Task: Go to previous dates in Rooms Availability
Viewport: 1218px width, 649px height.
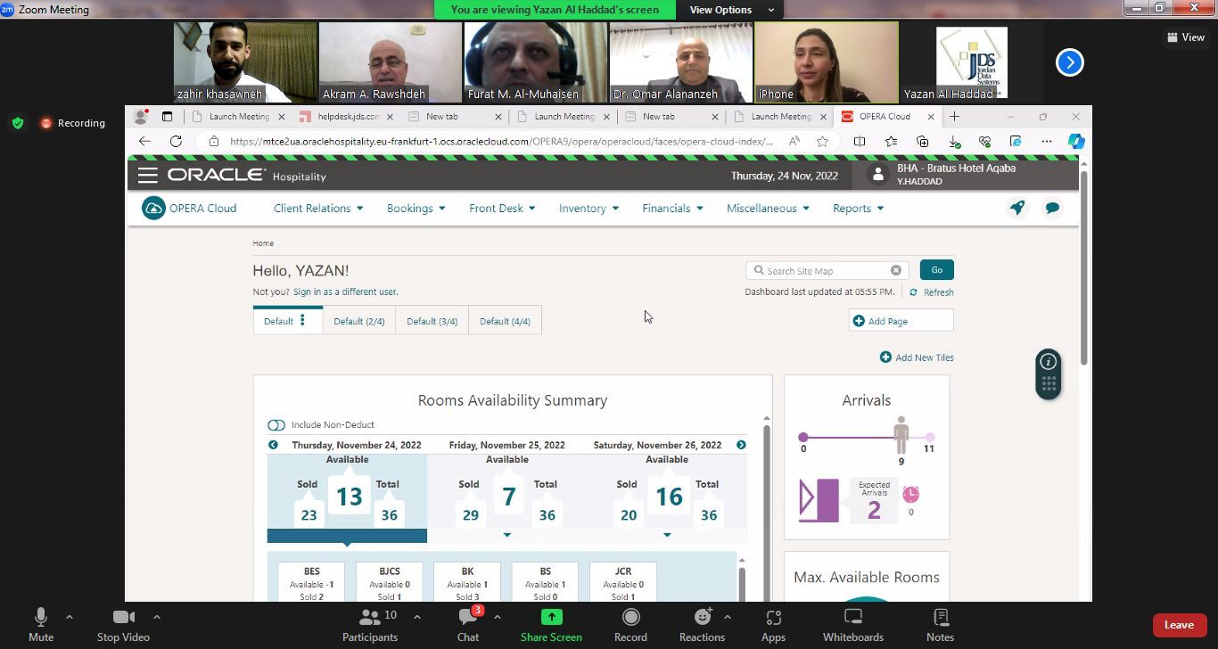Action: point(273,445)
